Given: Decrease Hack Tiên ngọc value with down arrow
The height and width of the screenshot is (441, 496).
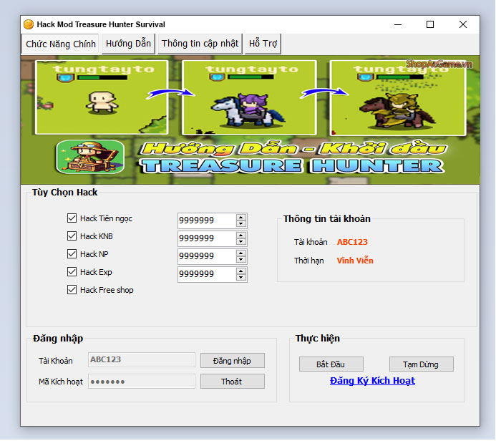Looking at the screenshot, I should pyautogui.click(x=241, y=223).
